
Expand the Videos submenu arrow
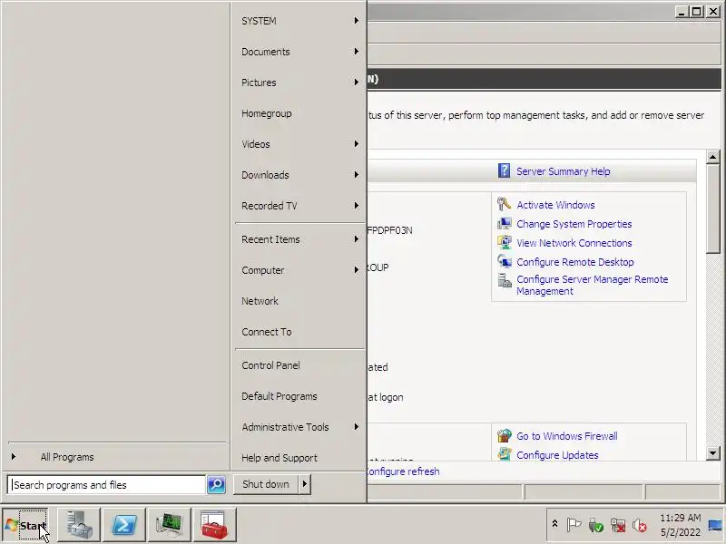356,144
